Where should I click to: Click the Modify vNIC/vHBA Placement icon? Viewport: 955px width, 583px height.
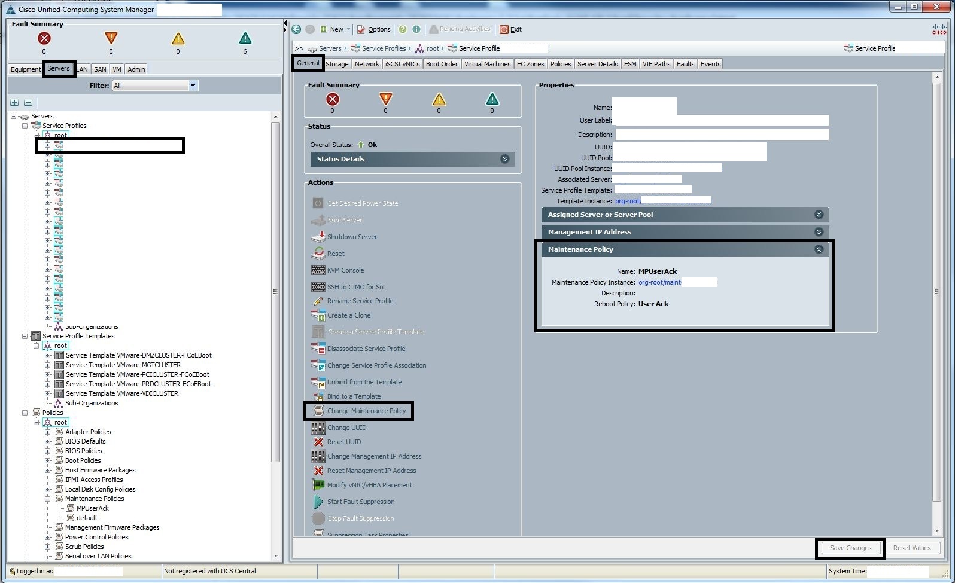pyautogui.click(x=318, y=485)
